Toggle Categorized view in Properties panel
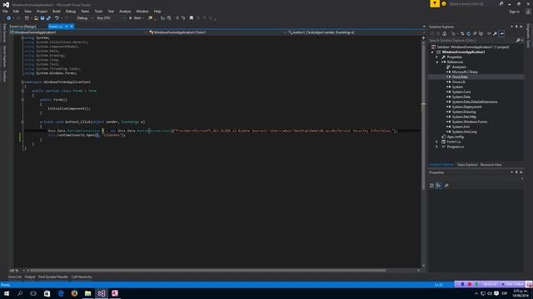 point(431,185)
